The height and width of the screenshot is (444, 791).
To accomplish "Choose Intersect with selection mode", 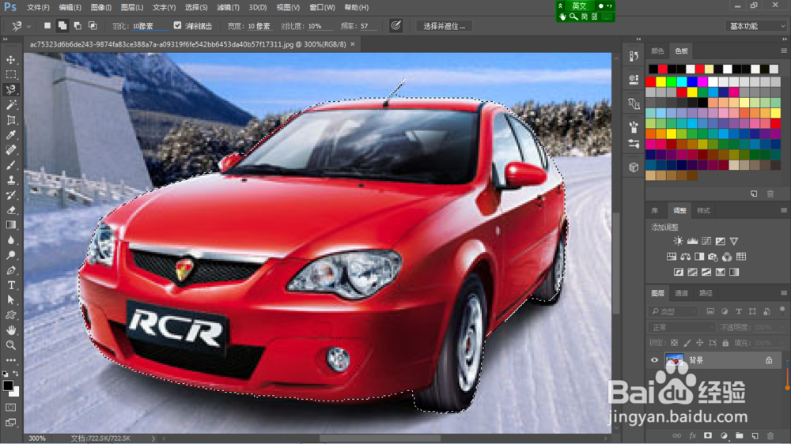I will (x=93, y=25).
